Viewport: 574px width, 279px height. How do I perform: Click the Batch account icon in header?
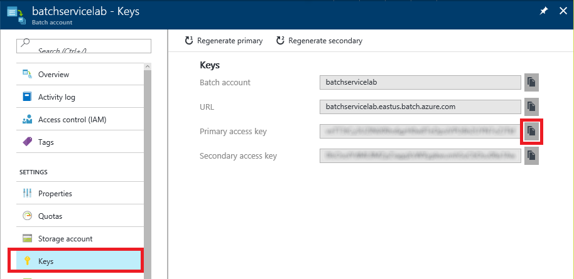click(x=17, y=16)
